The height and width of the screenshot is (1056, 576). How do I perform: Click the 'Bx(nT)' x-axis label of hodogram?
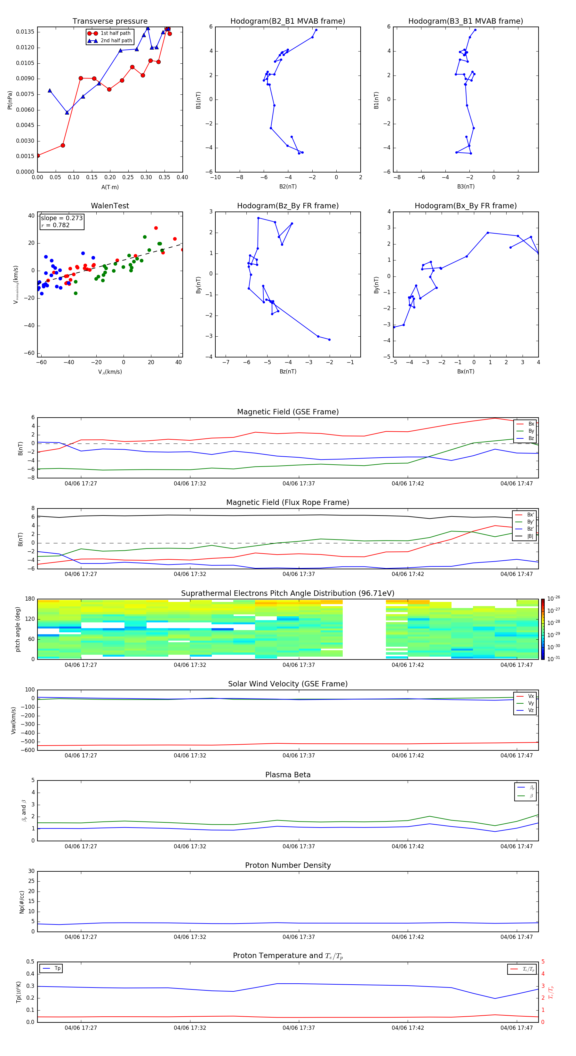[466, 372]
